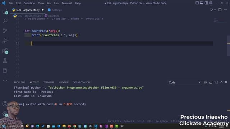230x129 pixels.
Task: Click unsaved dot on arguments.py tab
Action: [x=42, y=10]
